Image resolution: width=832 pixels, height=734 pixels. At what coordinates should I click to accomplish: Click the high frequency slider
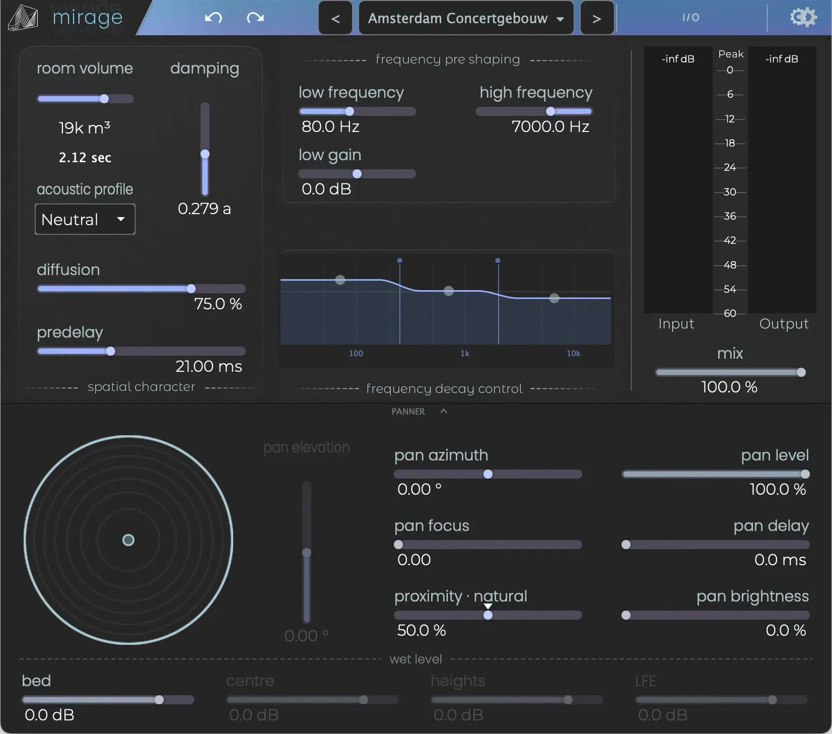[534, 111]
